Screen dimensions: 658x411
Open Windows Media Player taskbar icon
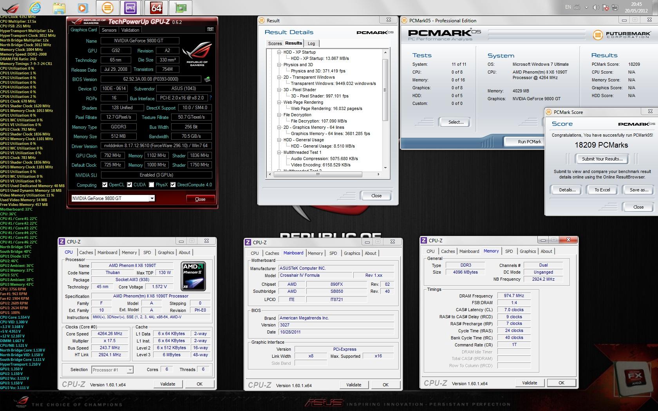[x=82, y=7]
